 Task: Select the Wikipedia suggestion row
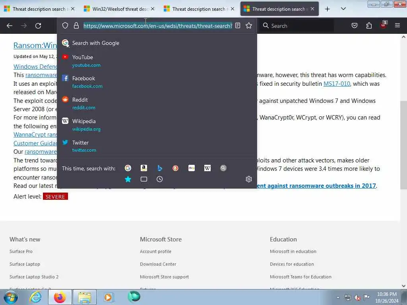(157, 125)
